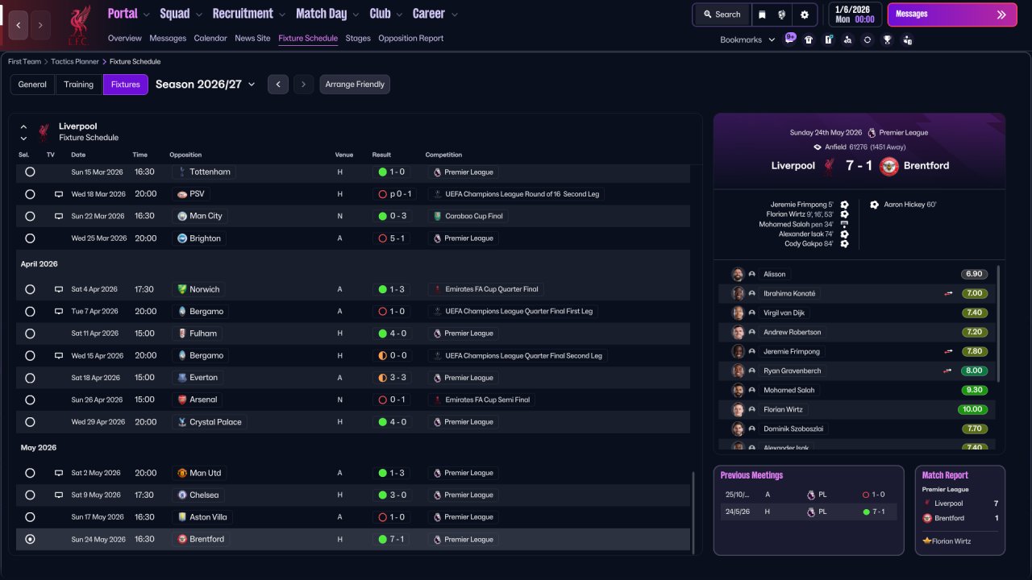Switch to the News Site tab

pyautogui.click(x=252, y=38)
